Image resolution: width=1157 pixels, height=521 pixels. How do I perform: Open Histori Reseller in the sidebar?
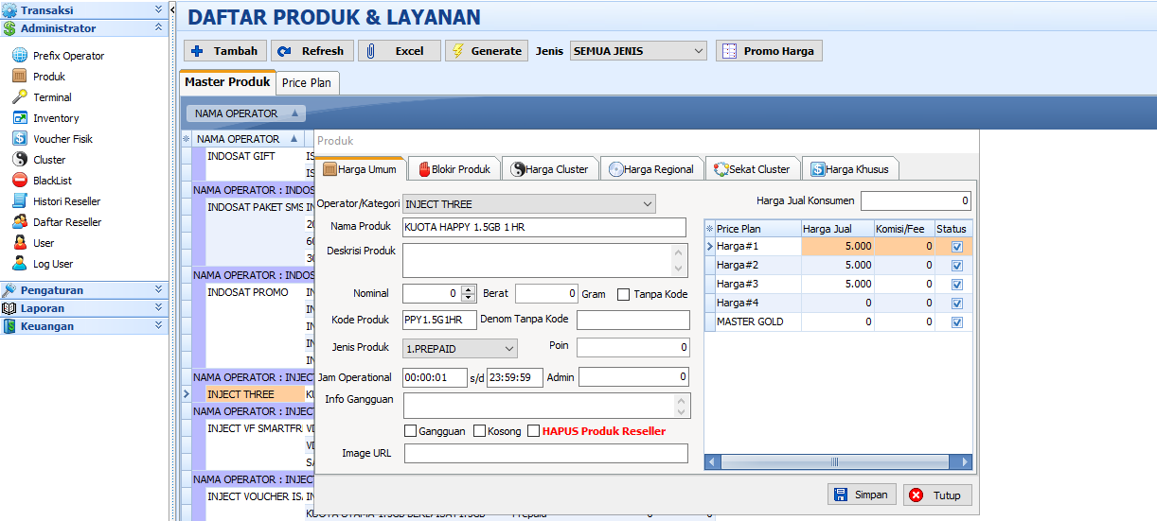point(66,201)
